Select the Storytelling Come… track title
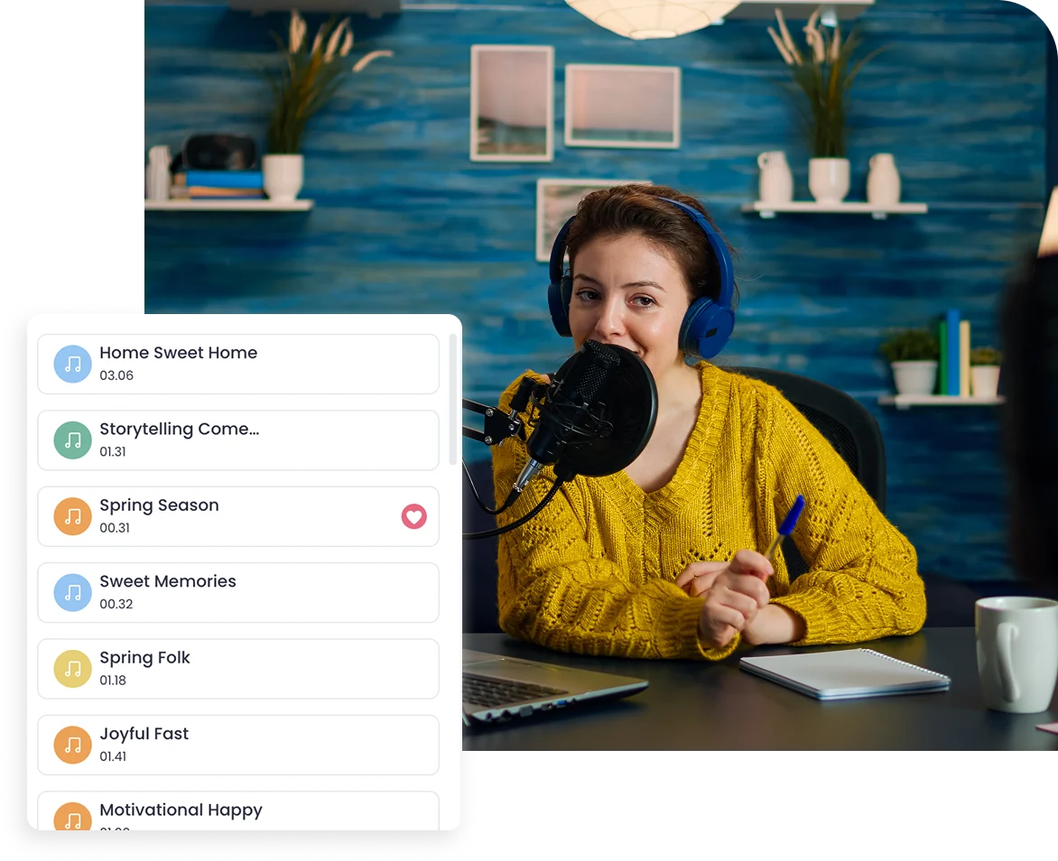1058x861 pixels. pos(179,430)
